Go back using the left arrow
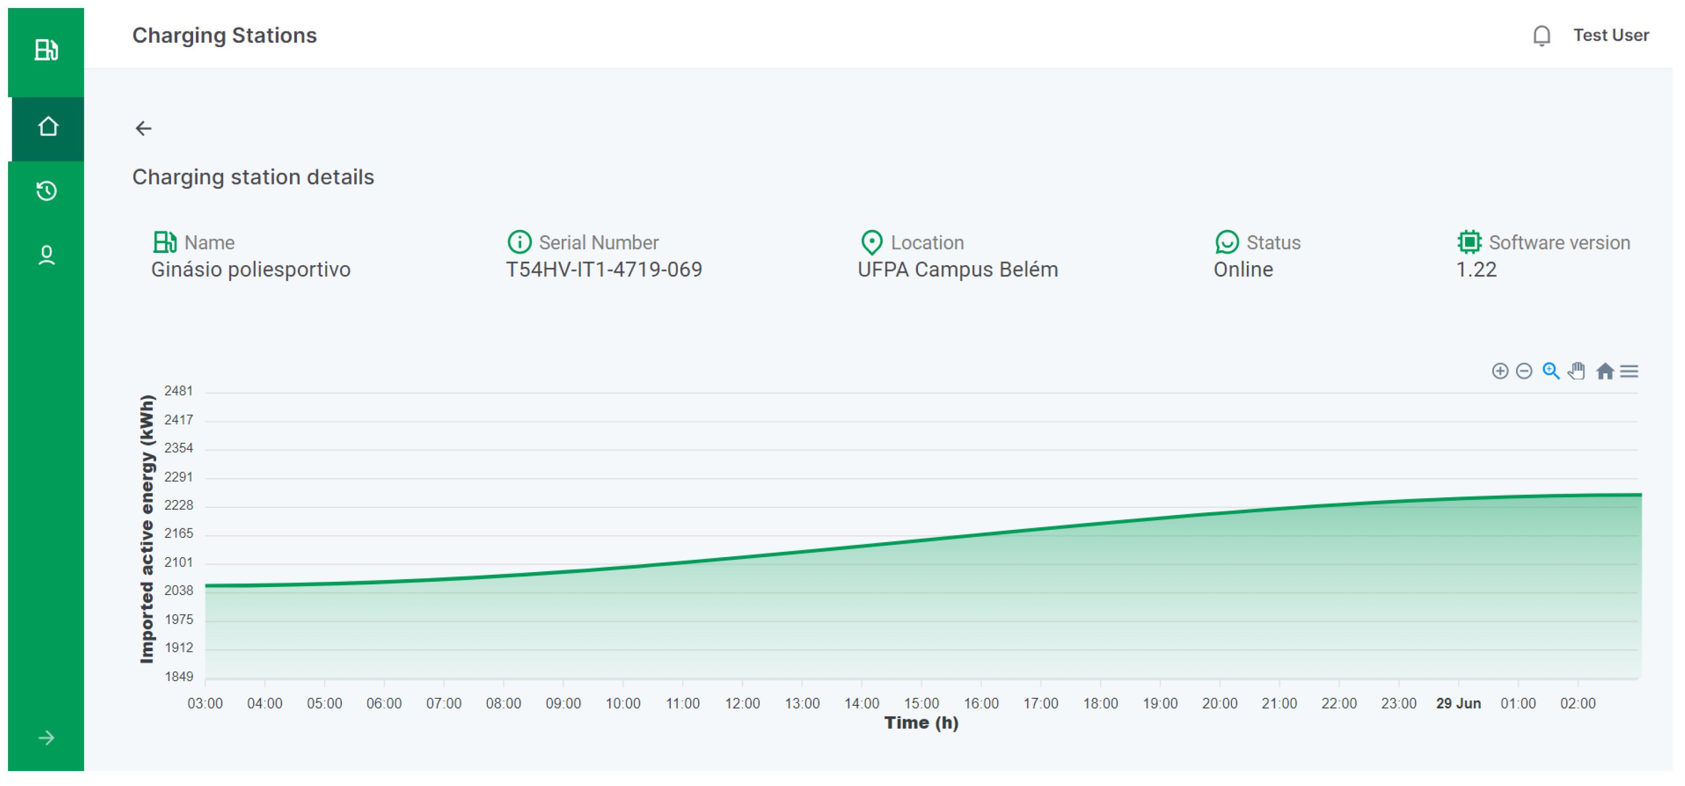 [143, 128]
